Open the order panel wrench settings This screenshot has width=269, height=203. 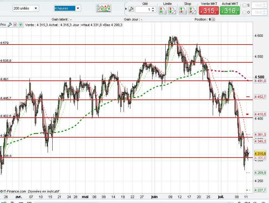[x=131, y=9]
